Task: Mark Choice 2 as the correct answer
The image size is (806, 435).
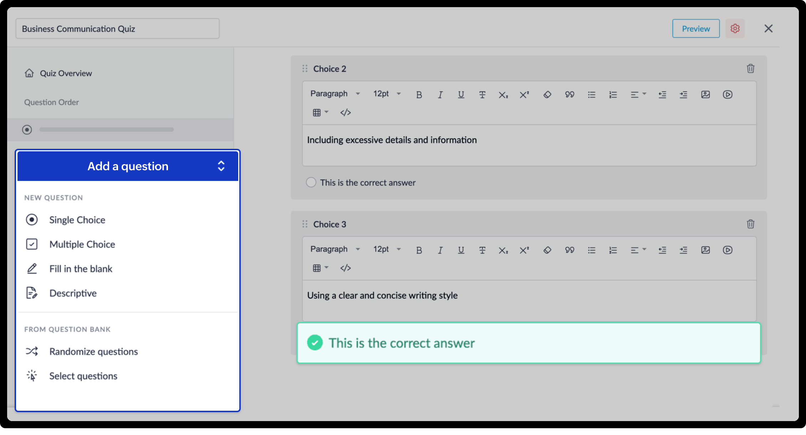Action: point(311,182)
